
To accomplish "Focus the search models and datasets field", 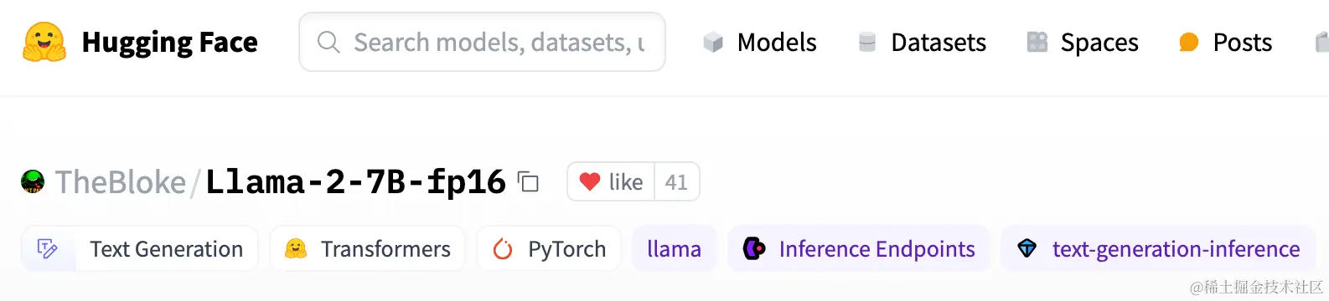I will (483, 42).
